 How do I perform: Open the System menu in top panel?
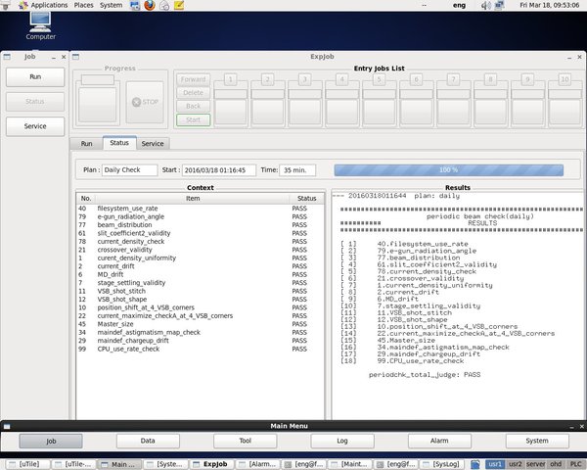111,5
